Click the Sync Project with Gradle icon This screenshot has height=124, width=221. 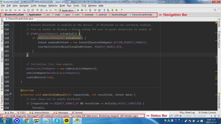click(x=104, y=10)
